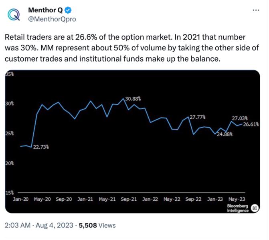269x240 pixels.
Task: Click the 2:03 AM timestamp
Action: coord(18,226)
